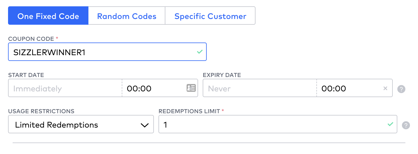Screen dimensions: 418x154
Task: Expand Usage Restrictions using the chevron arrow
Action: tap(144, 125)
